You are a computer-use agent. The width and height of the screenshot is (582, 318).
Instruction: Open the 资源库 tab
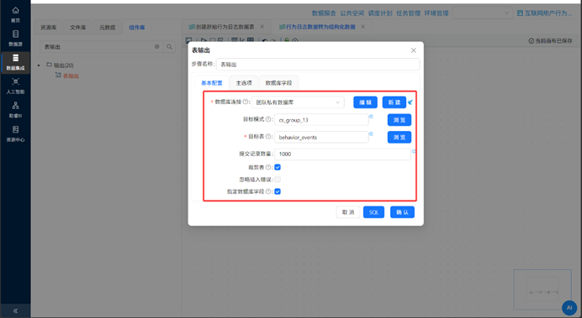pyautogui.click(x=48, y=28)
